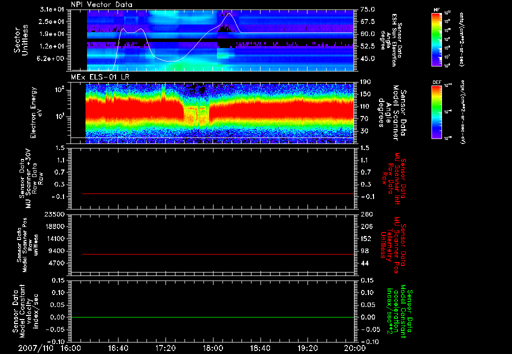
Task: Click the red line in the scanner position panel
Action: click(218, 254)
